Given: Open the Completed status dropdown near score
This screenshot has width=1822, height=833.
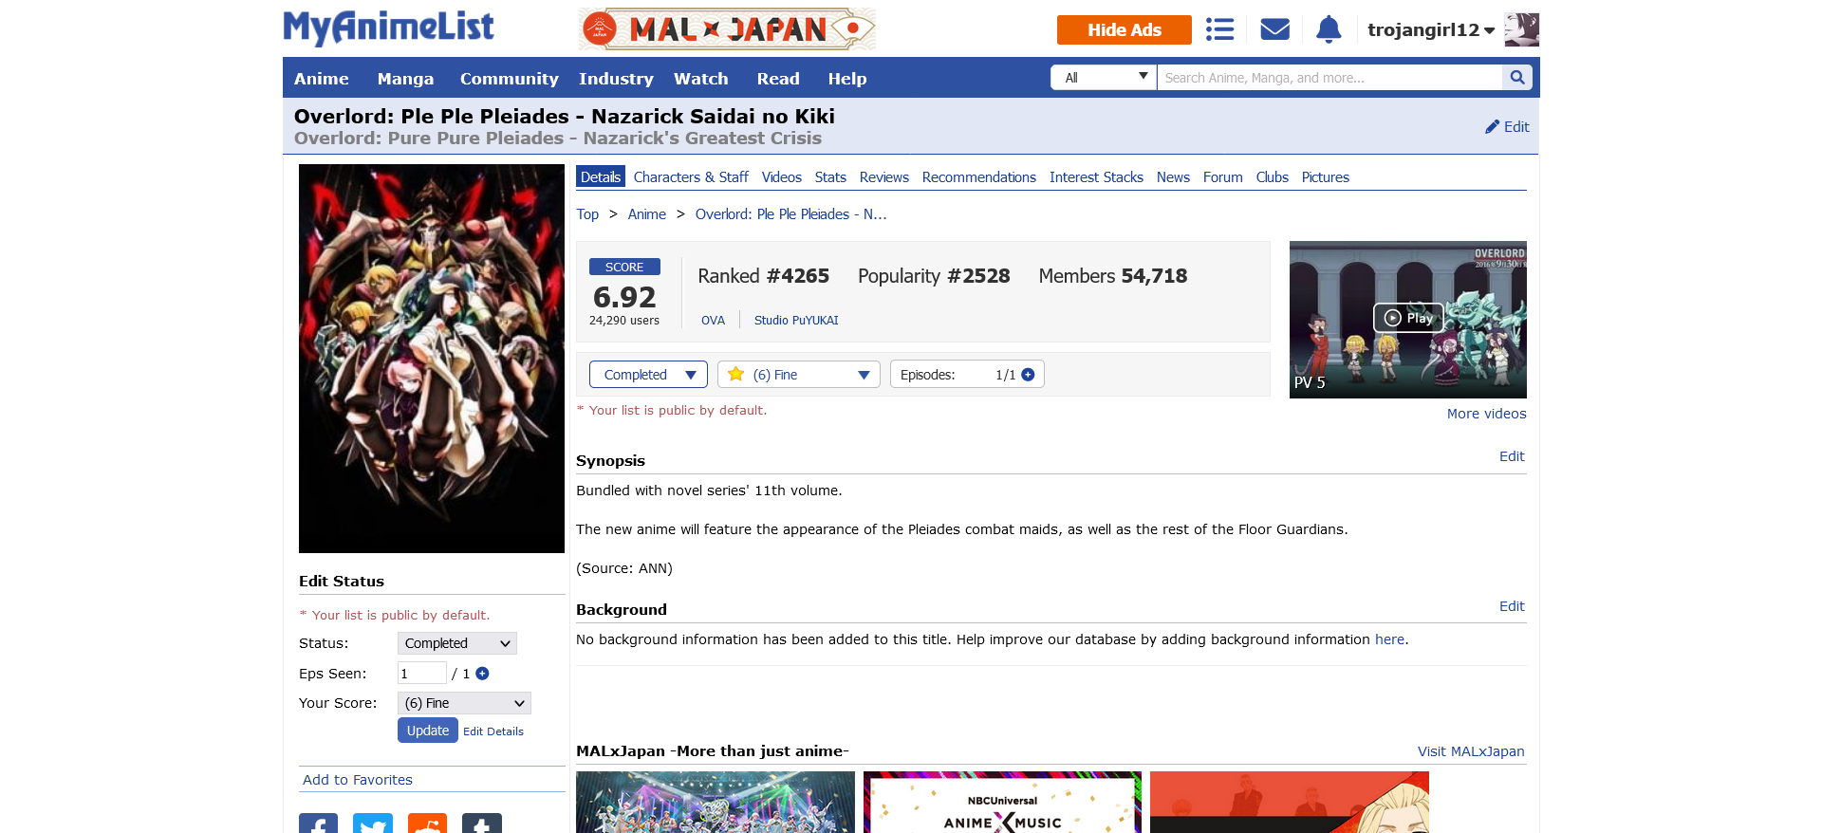Looking at the screenshot, I should click(648, 375).
